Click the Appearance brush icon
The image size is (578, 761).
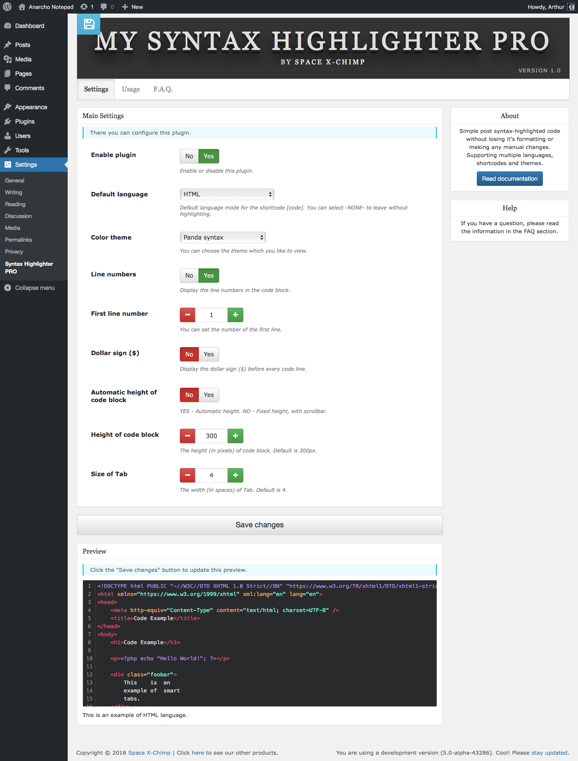[8, 107]
